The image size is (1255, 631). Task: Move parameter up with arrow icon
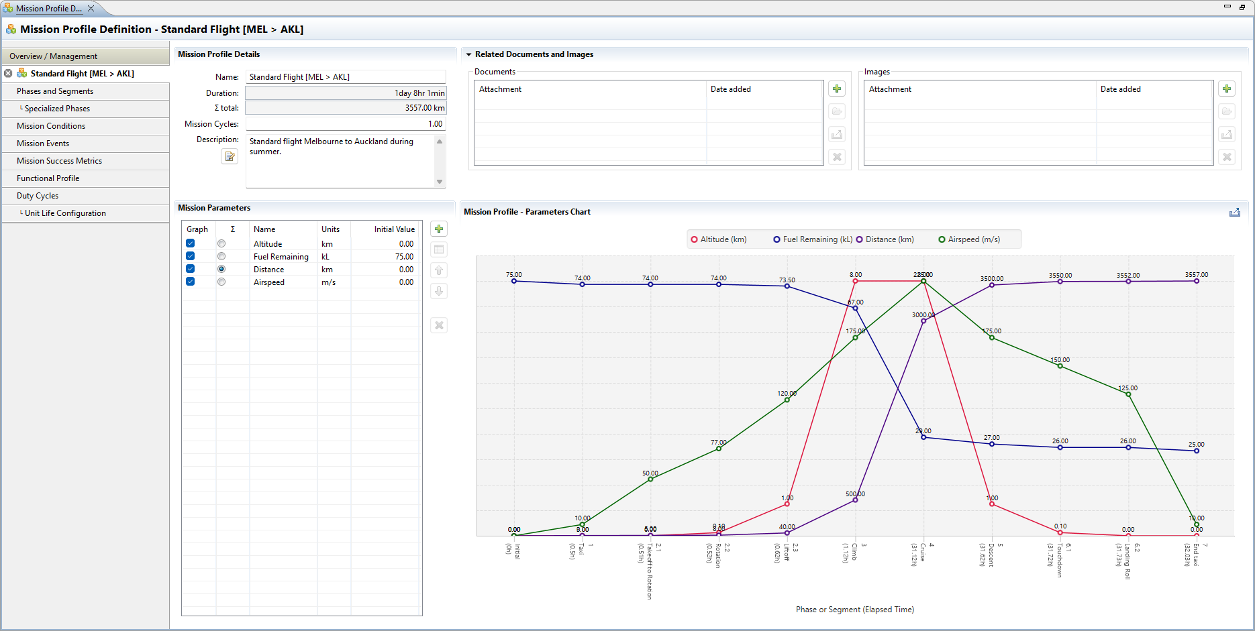point(439,271)
